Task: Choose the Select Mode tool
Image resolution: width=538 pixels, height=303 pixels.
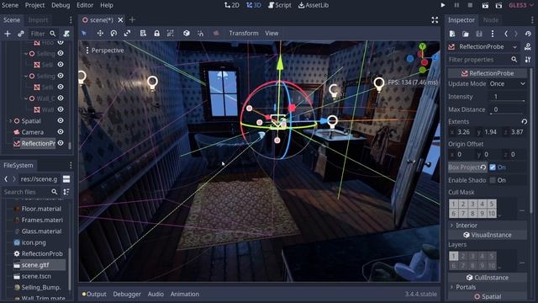Action: pyautogui.click(x=84, y=34)
